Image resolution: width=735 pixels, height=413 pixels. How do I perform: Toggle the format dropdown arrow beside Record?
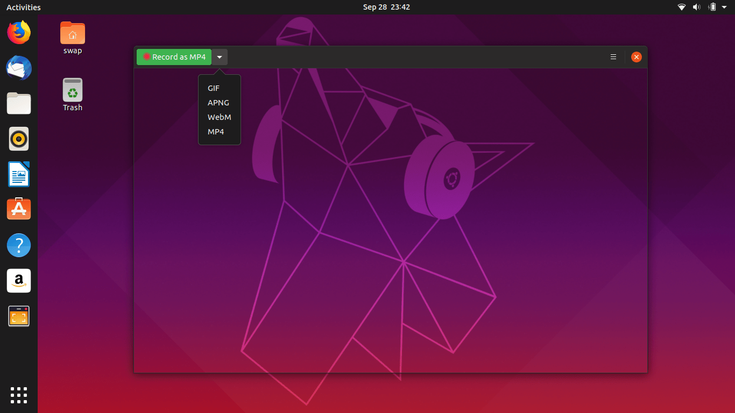click(220, 57)
